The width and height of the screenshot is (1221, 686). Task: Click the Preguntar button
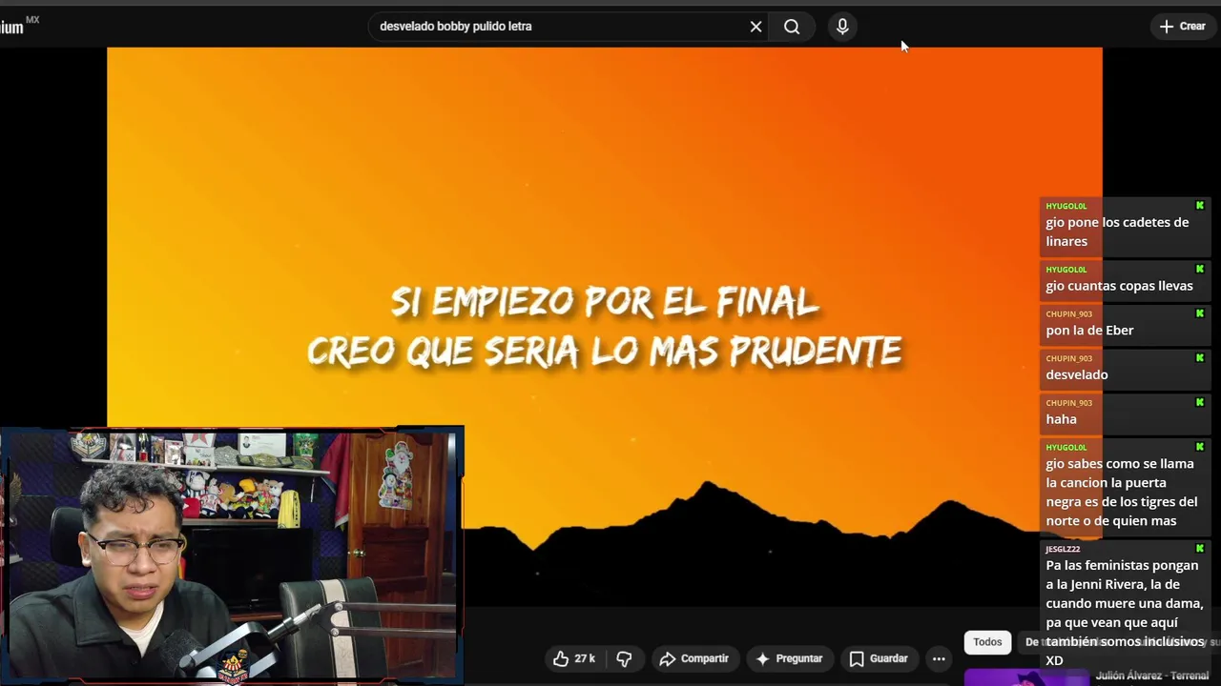click(789, 658)
